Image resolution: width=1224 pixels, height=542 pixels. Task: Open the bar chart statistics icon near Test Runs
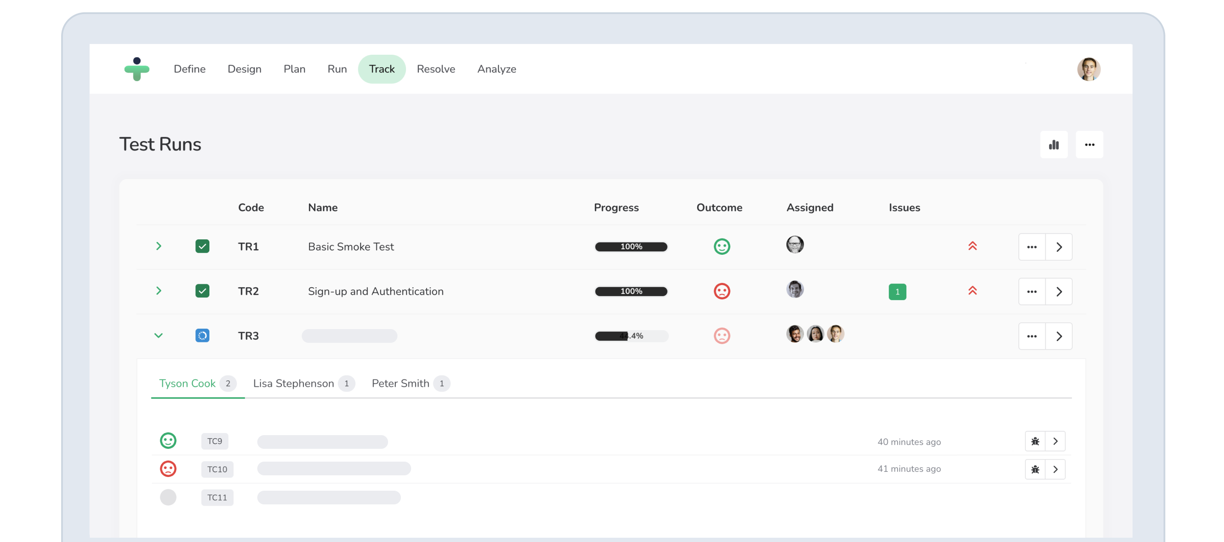(1054, 144)
